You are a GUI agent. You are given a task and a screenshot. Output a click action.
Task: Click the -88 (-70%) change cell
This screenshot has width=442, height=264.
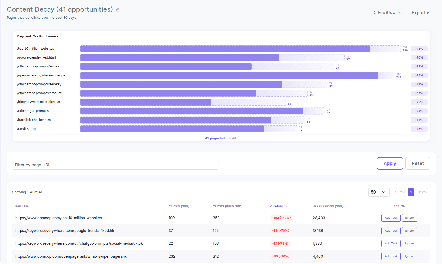281,231
